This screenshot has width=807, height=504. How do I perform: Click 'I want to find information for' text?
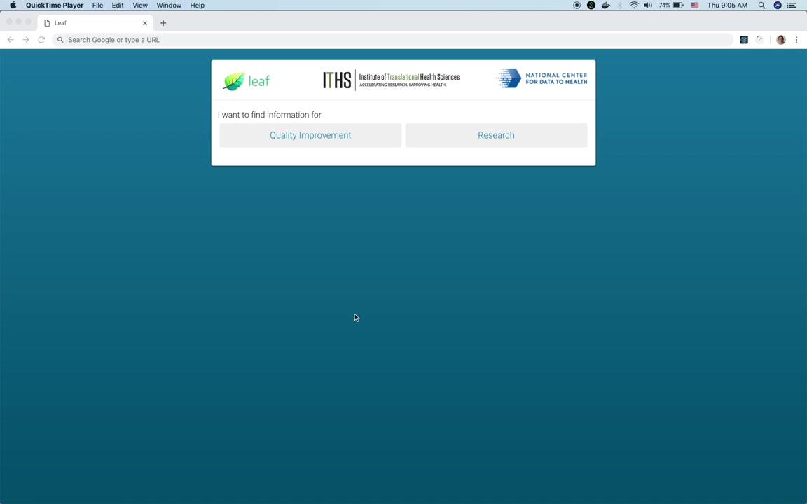(x=269, y=115)
